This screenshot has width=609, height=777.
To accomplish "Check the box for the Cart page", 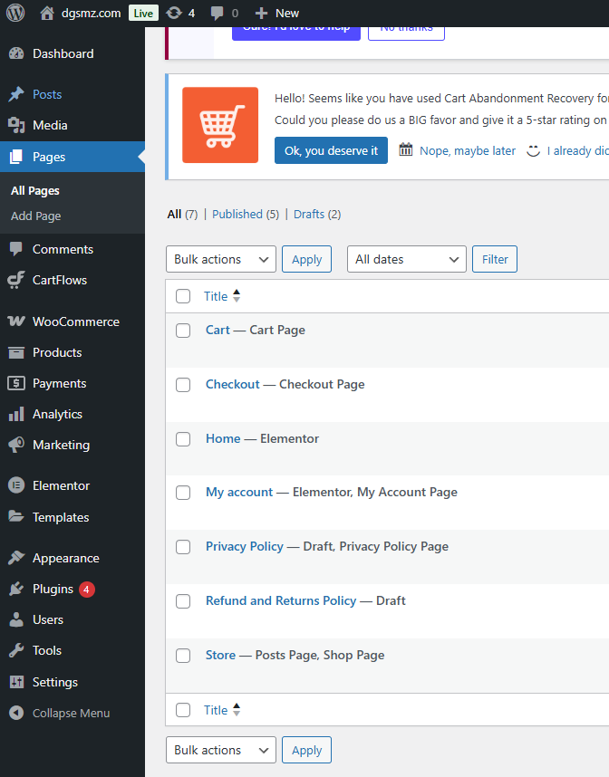I will 183,331.
